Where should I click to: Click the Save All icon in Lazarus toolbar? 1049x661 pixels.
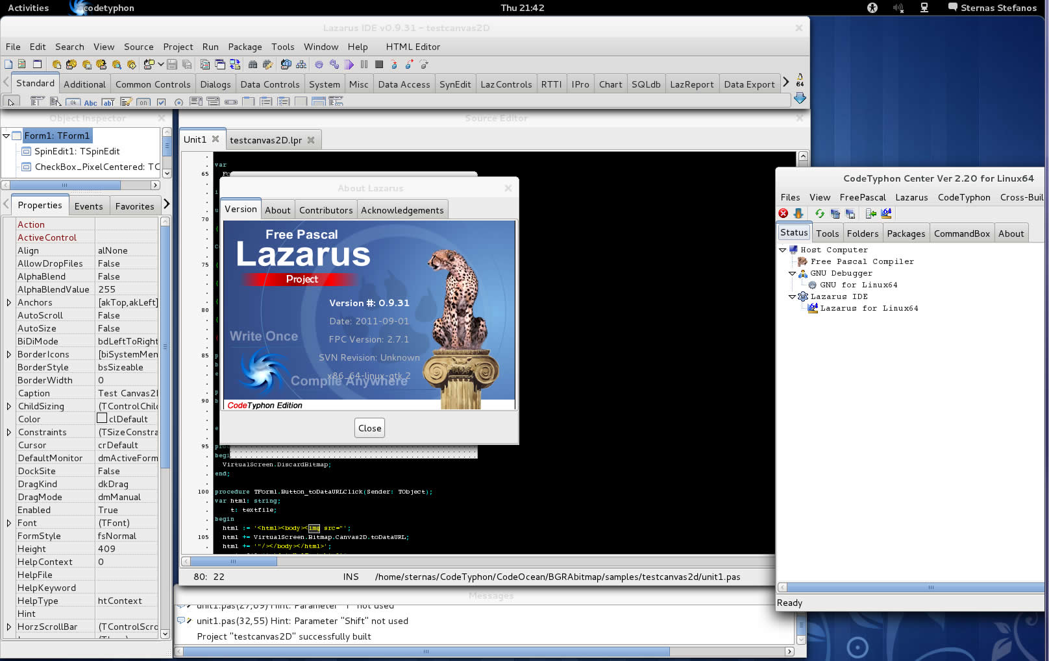[x=187, y=64]
